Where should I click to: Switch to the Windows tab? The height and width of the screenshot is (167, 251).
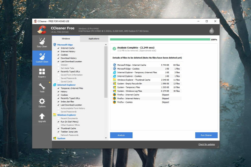pyautogui.click(x=66, y=39)
